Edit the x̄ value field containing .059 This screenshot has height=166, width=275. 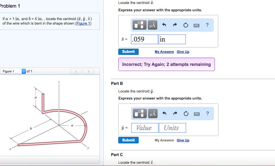[x=144, y=39]
